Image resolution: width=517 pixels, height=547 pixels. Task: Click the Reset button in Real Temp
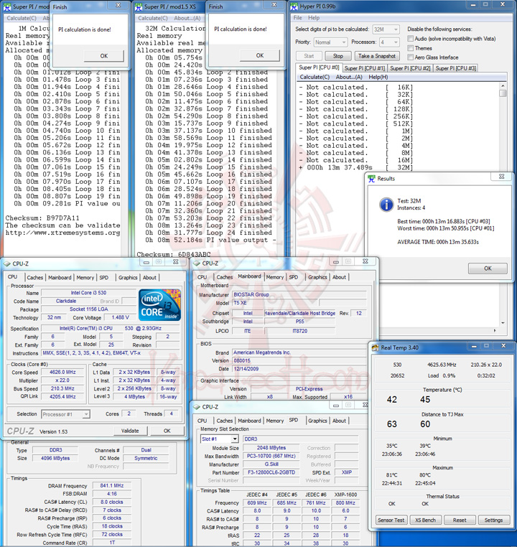(460, 520)
